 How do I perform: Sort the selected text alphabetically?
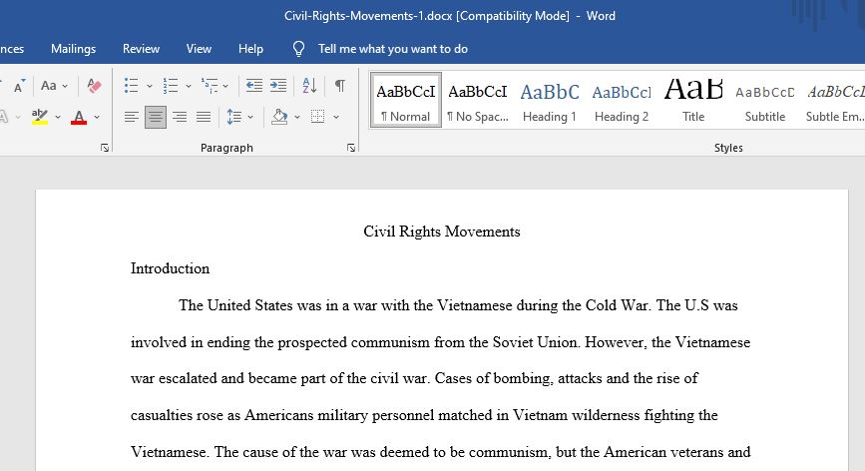click(x=309, y=86)
